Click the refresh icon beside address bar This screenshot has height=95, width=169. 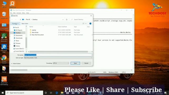67,20
